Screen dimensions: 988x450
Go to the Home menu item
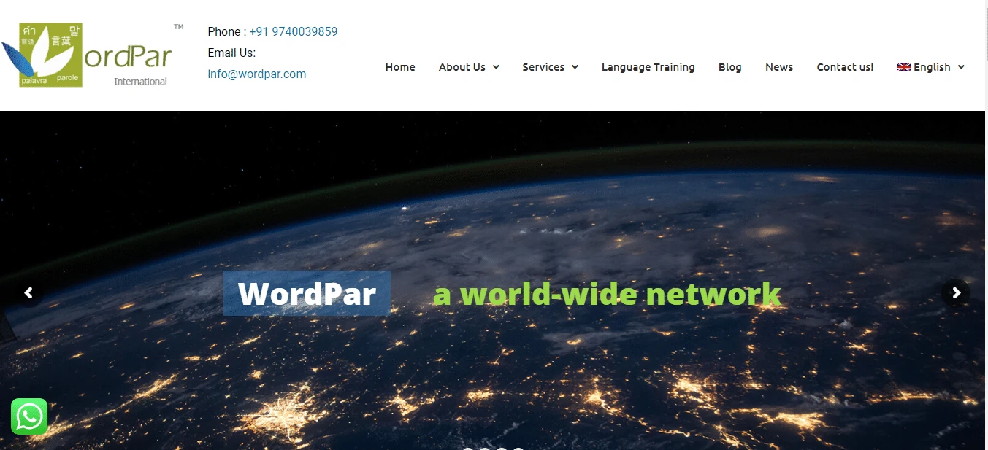point(400,67)
